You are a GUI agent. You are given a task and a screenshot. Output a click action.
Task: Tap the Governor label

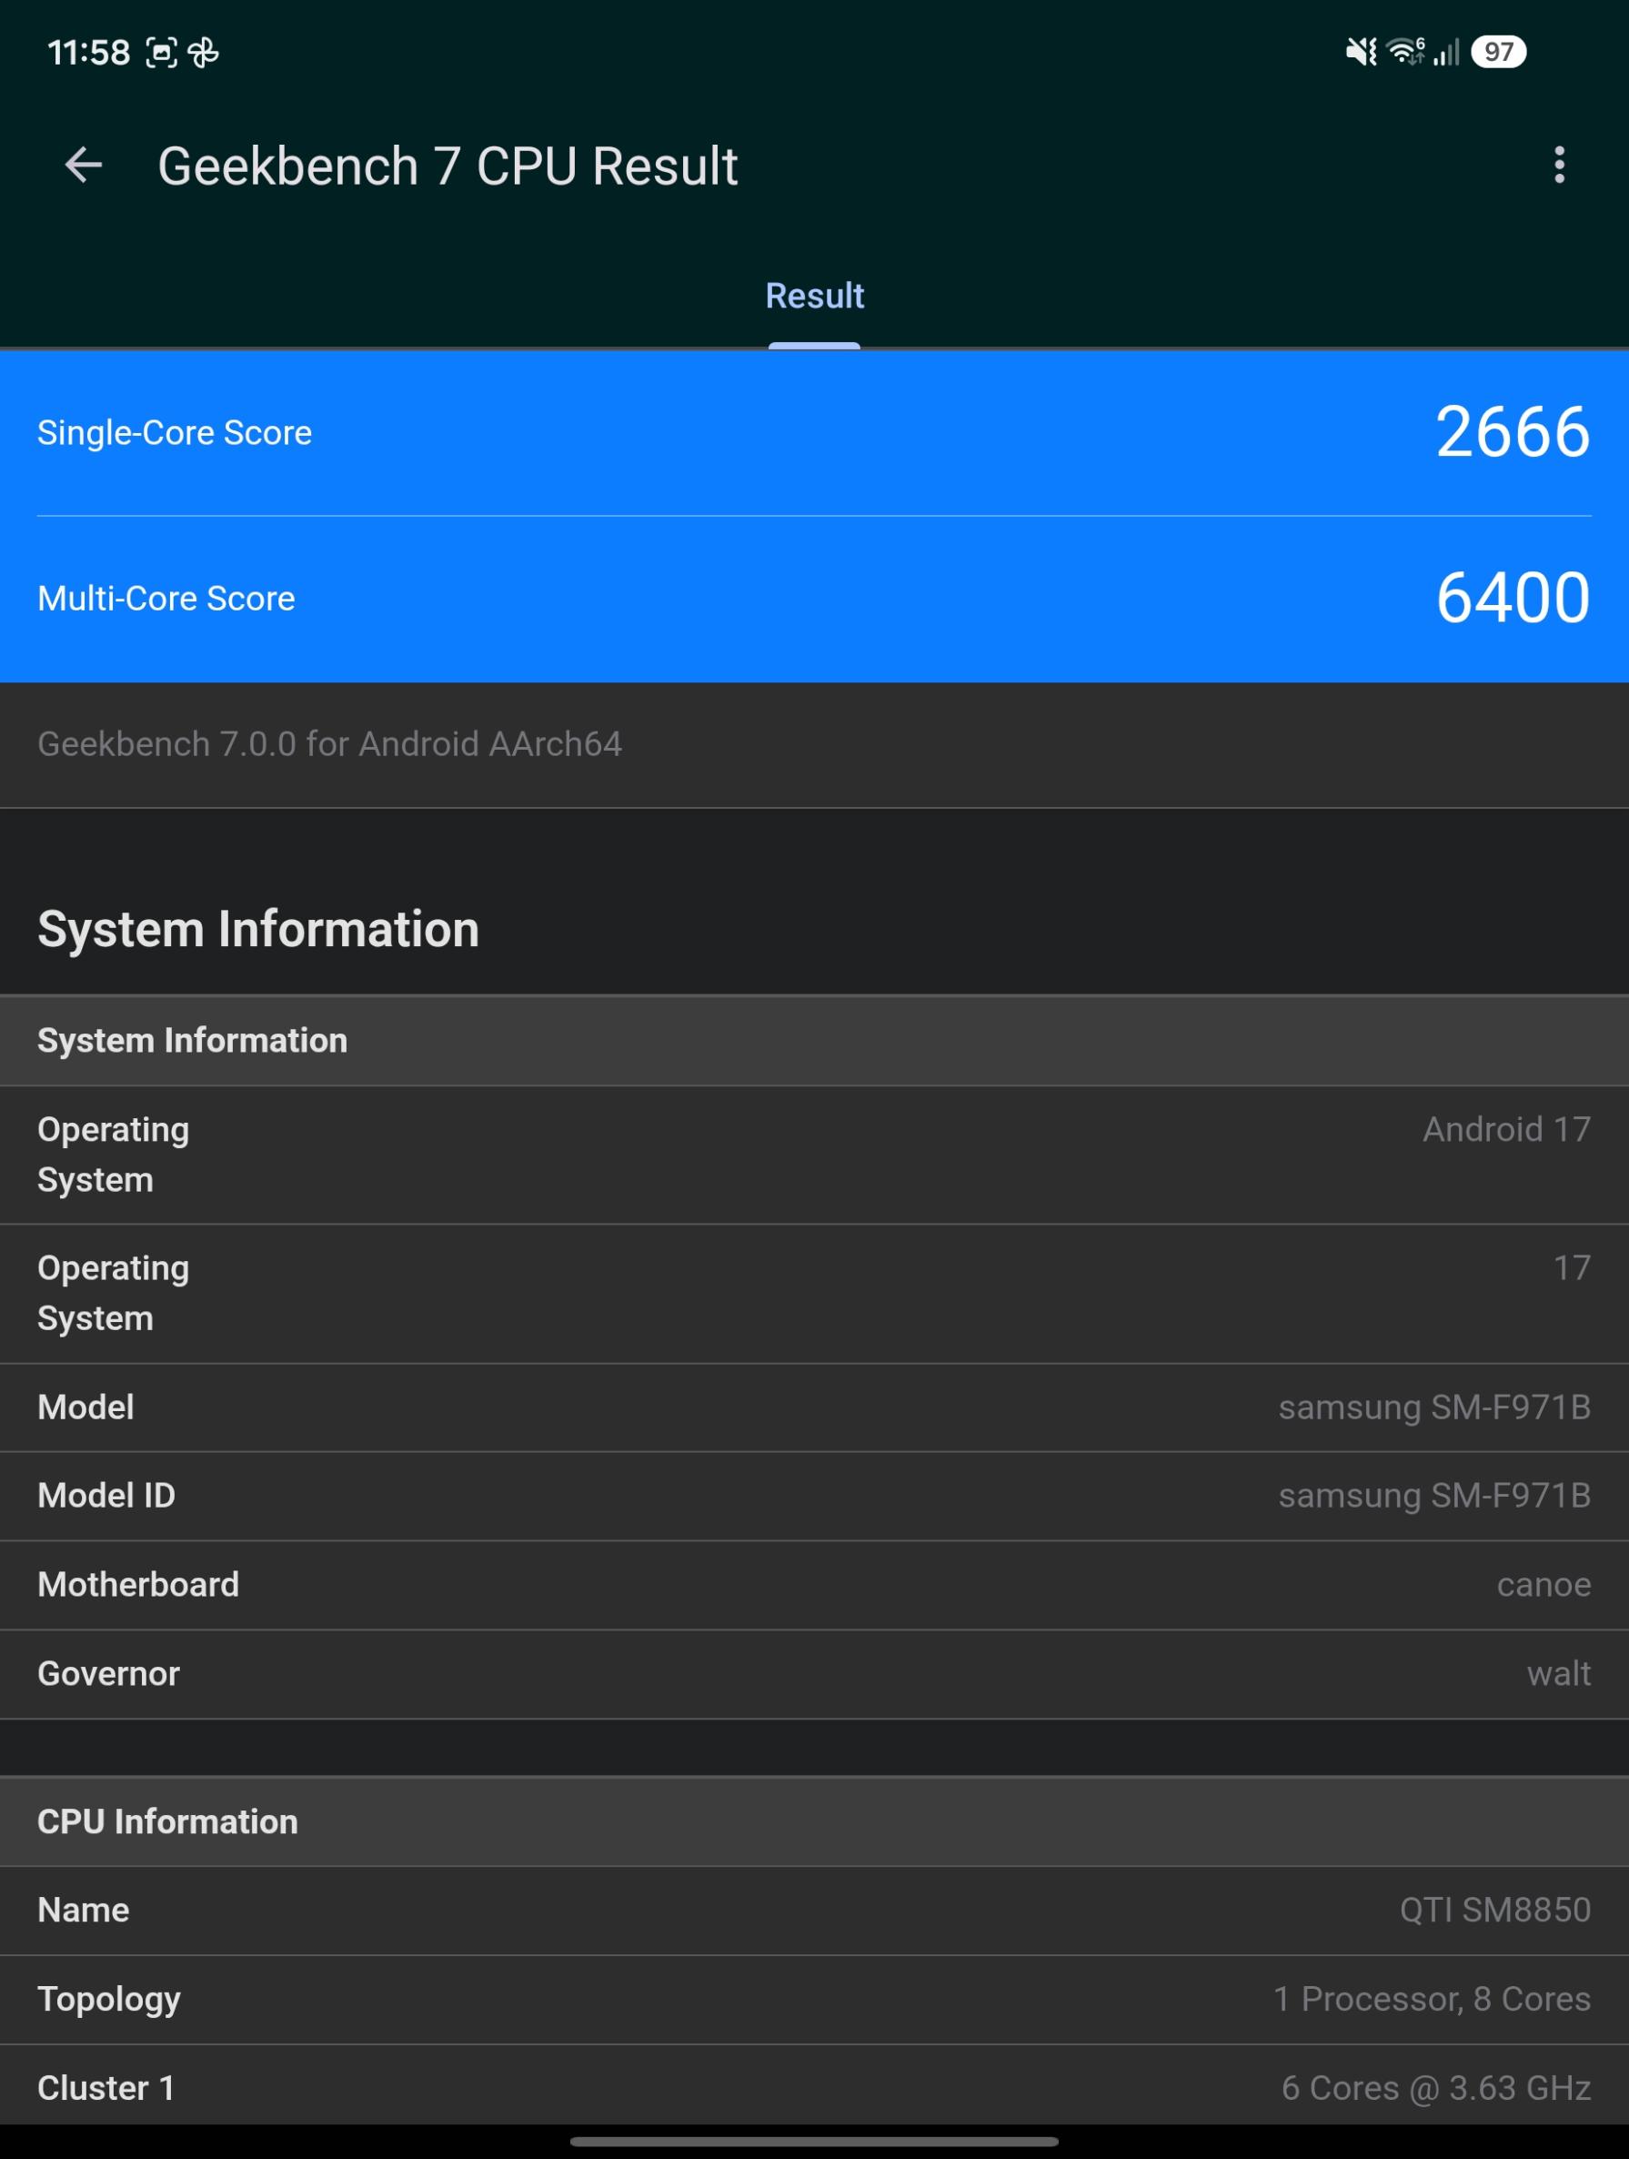(x=108, y=1674)
